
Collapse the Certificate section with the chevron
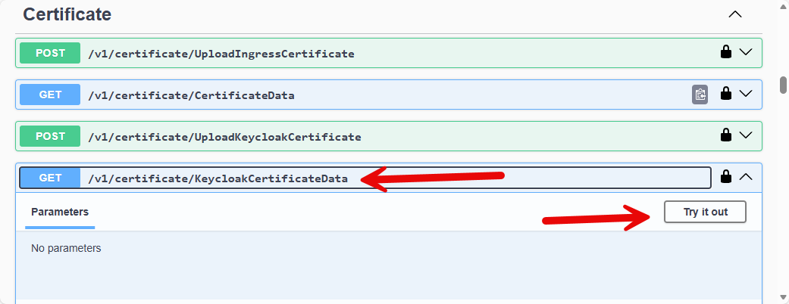[x=734, y=14]
